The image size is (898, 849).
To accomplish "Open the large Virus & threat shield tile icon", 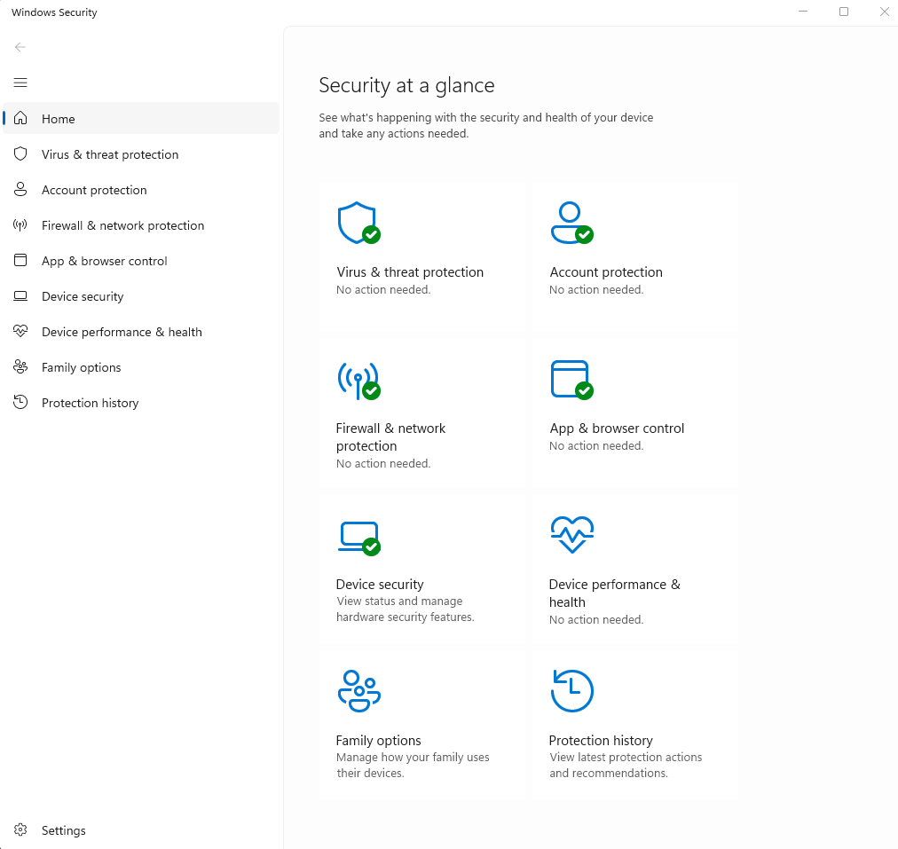I will 358,223.
